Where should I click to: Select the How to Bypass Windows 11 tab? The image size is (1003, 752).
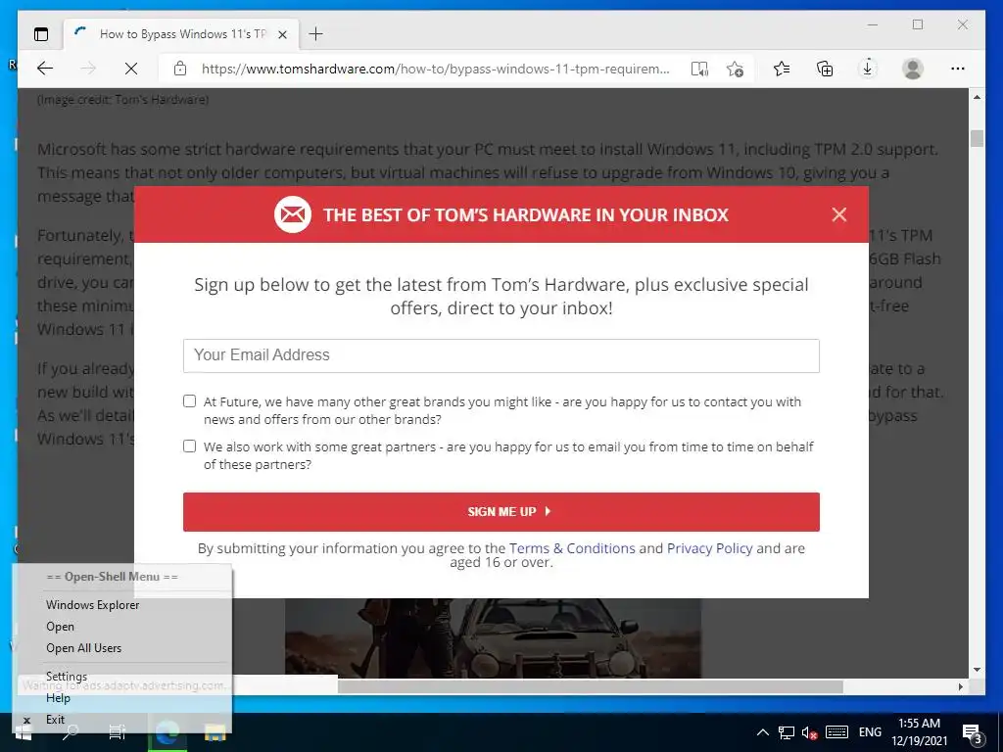pos(181,34)
